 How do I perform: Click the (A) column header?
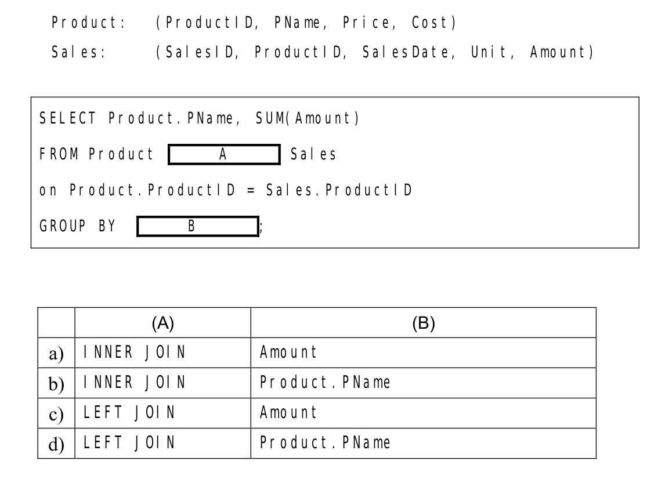[x=162, y=323]
